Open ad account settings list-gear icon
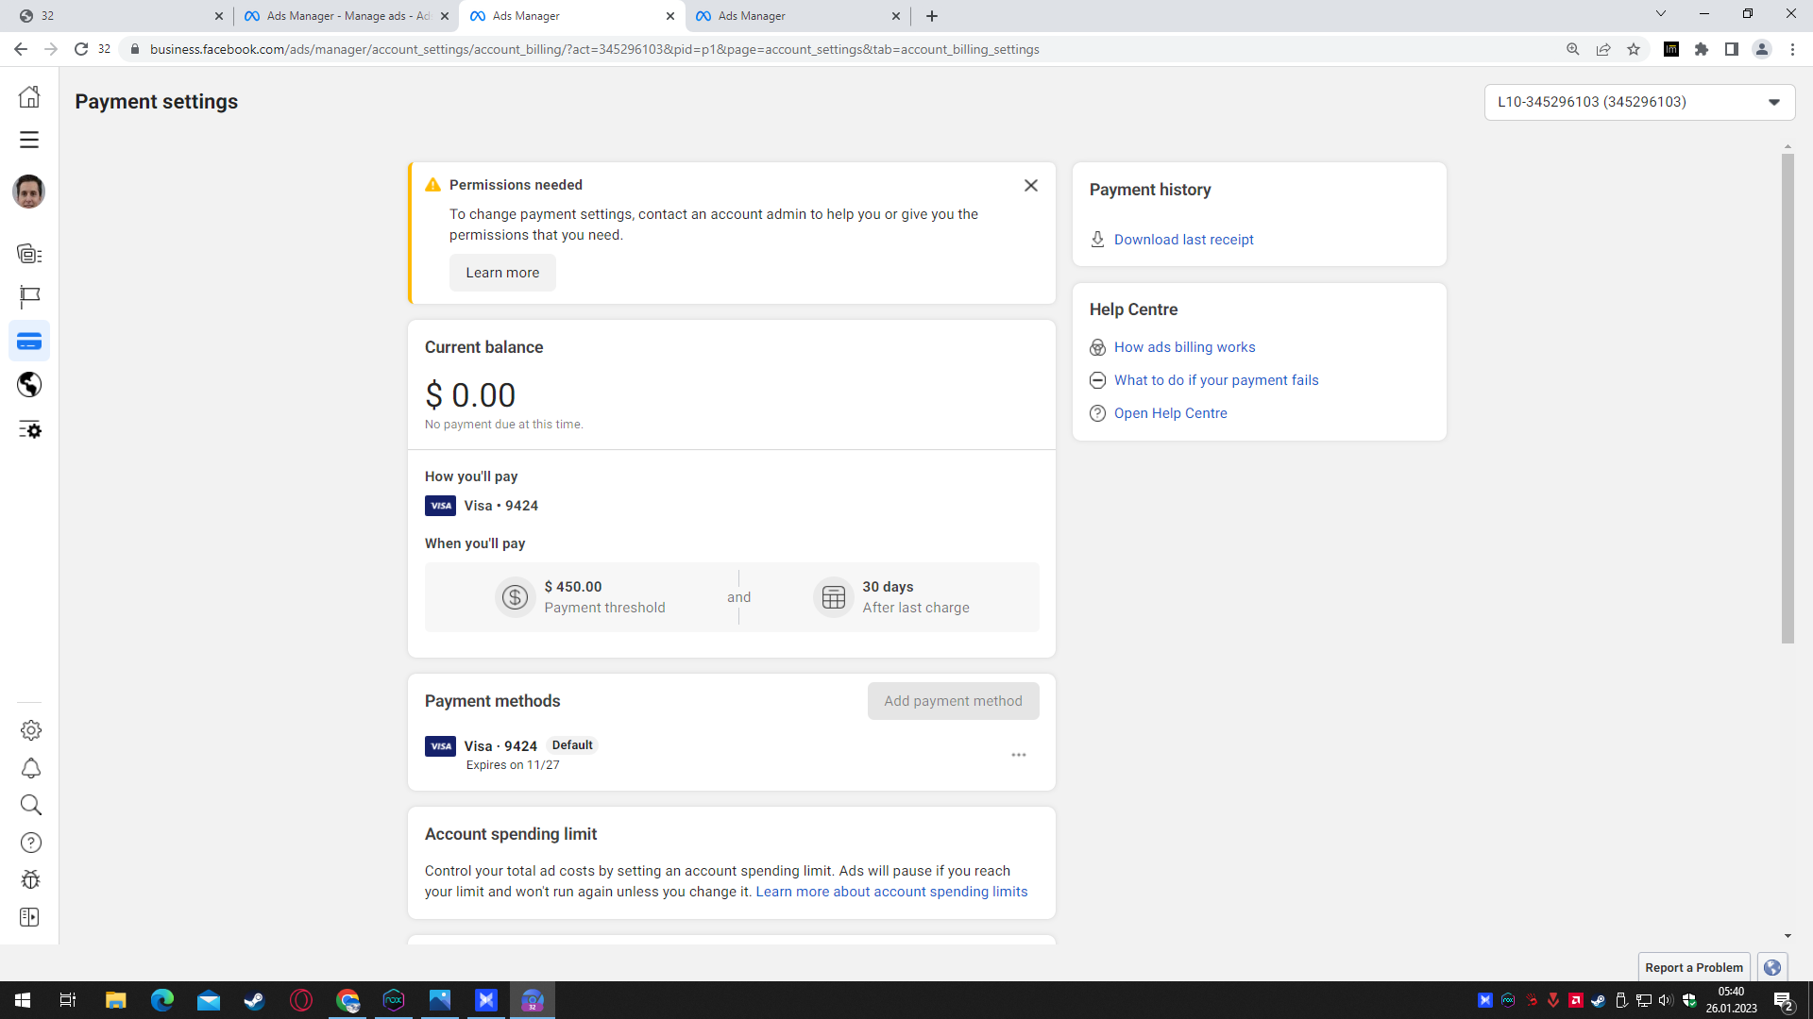 point(29,430)
